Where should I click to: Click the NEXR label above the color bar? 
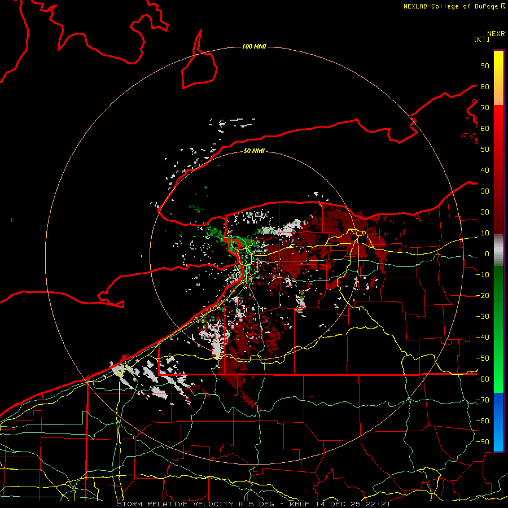[496, 34]
